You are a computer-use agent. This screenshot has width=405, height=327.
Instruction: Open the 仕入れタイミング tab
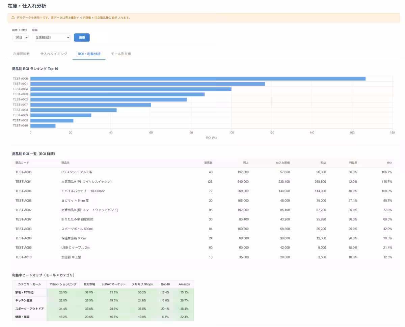pos(54,54)
